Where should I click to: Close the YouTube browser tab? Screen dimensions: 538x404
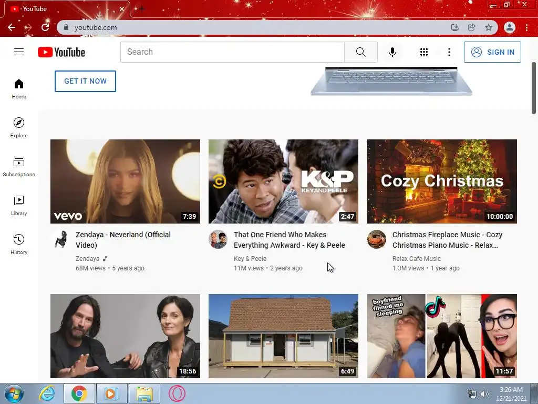pyautogui.click(x=122, y=9)
